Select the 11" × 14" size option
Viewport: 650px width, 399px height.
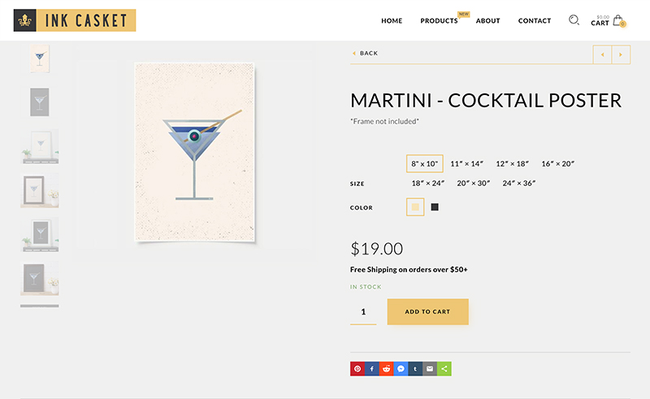click(467, 164)
